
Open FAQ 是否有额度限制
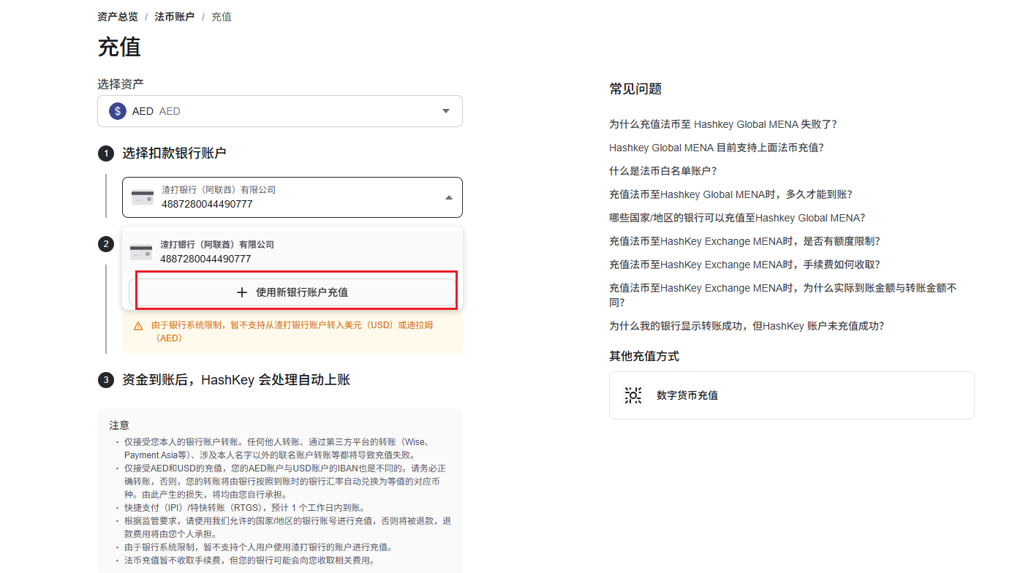pyautogui.click(x=744, y=241)
